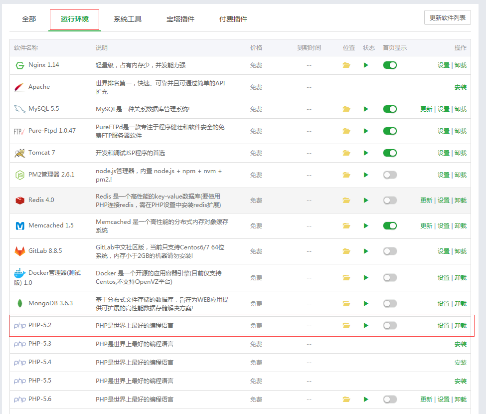This screenshot has height=414, width=486.
Task: Open the 付费插件 tab
Action: coord(233,19)
